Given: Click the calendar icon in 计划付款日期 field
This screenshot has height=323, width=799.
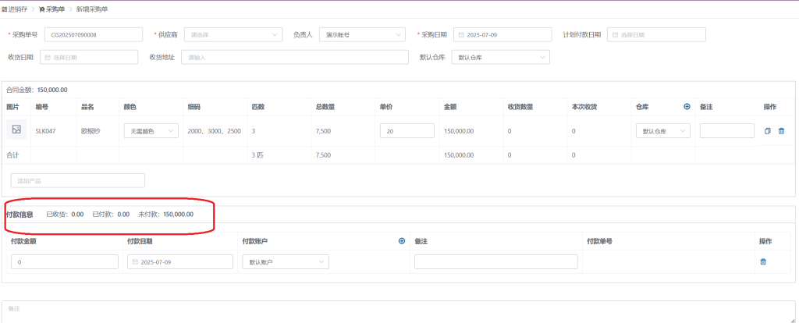Looking at the screenshot, I should 614,35.
